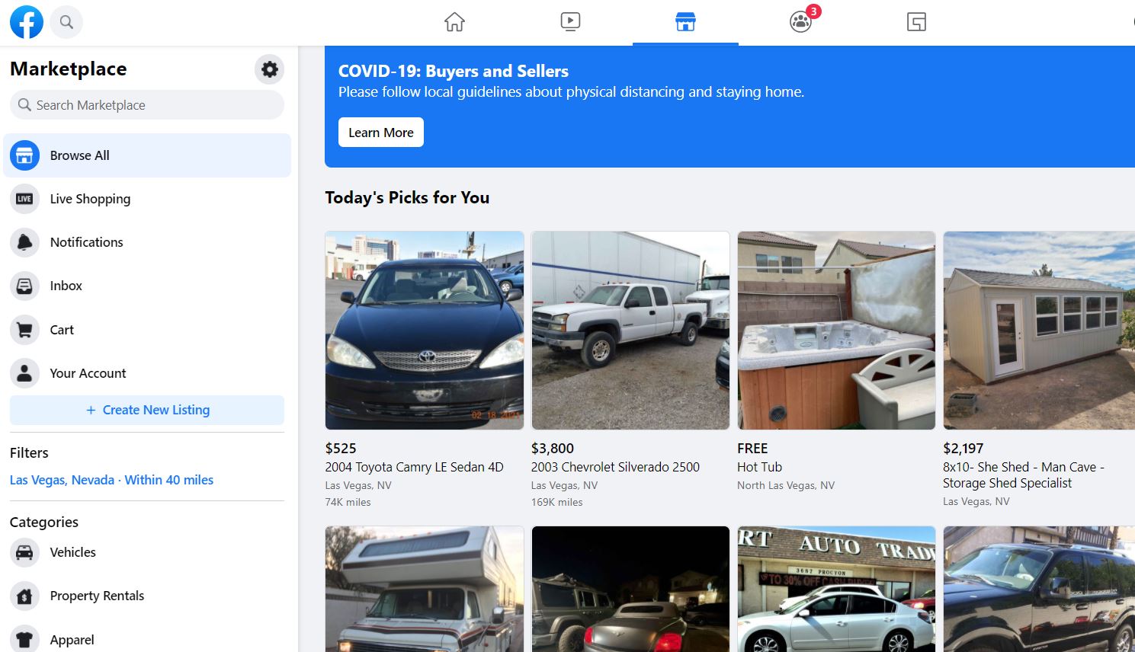Screen dimensions: 1135x652
Task: Open the 2004 Toyota Camry listing photo
Action: coord(425,331)
